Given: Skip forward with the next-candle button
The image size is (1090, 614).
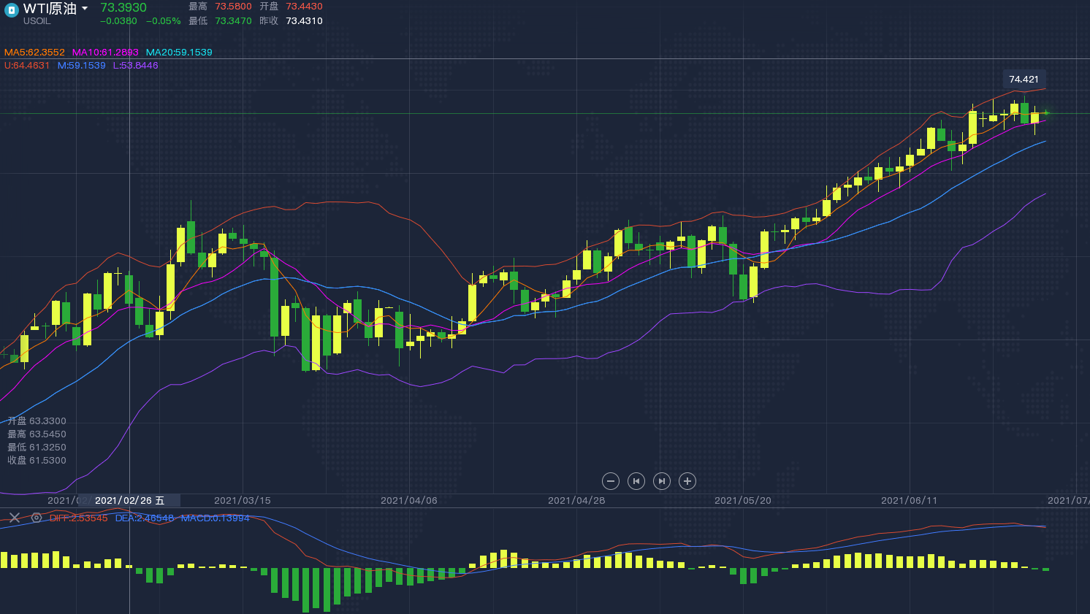Looking at the screenshot, I should pyautogui.click(x=661, y=481).
